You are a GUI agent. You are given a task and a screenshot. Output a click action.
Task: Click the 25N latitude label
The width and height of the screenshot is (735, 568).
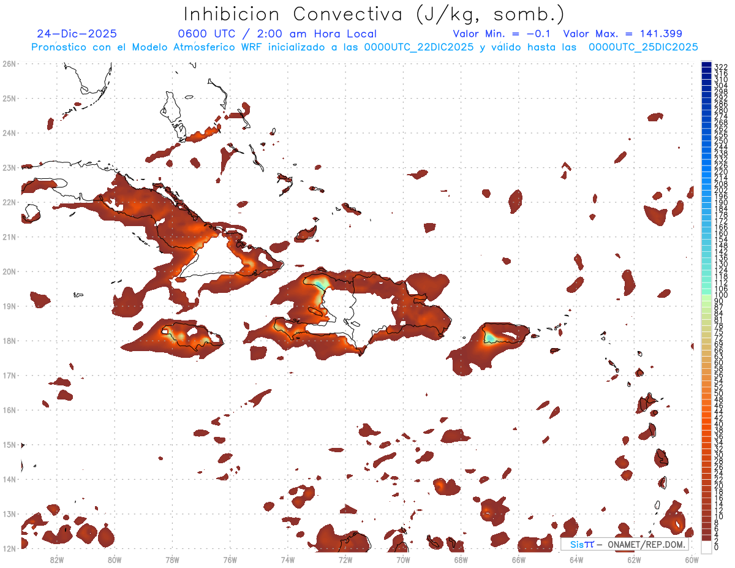pyautogui.click(x=9, y=98)
